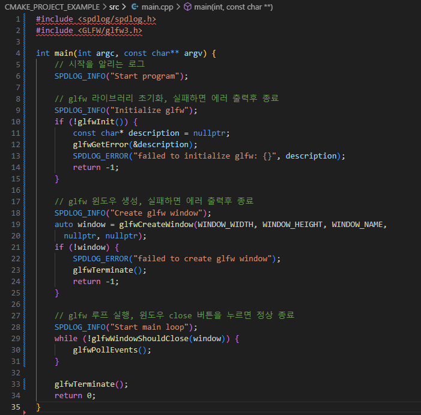Click the glfw comment on line 17
The height and width of the screenshot is (415, 421).
pos(154,201)
